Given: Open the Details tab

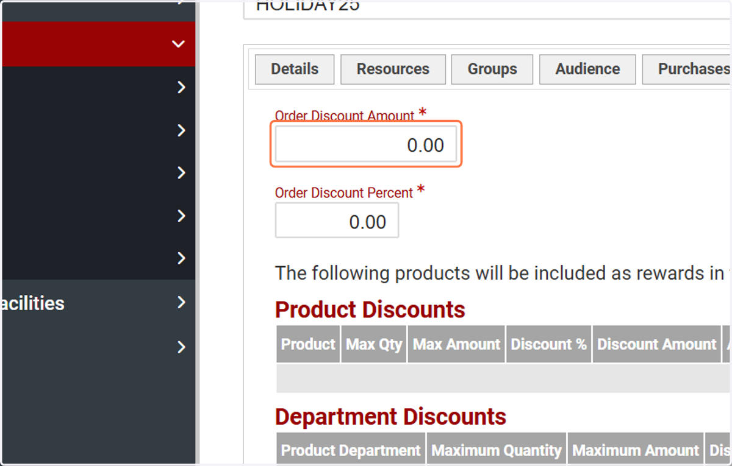Looking at the screenshot, I should coord(295,69).
